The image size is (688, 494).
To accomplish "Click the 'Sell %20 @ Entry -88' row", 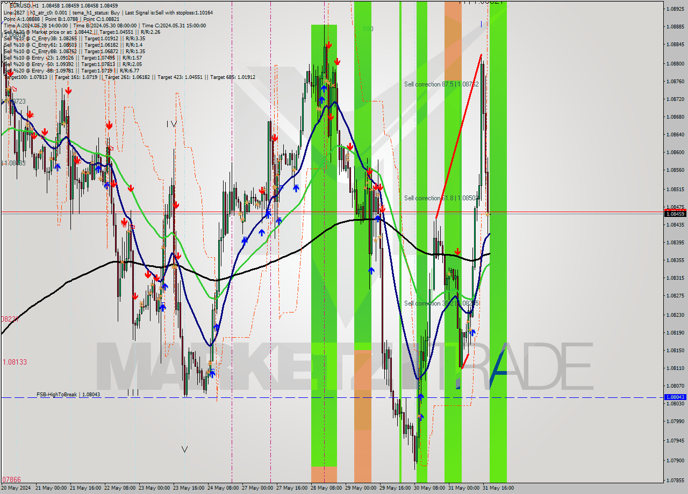I will (71, 70).
